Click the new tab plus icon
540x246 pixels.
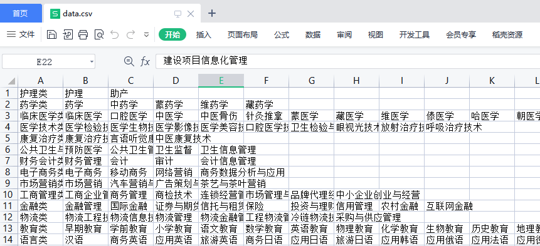pyautogui.click(x=212, y=13)
